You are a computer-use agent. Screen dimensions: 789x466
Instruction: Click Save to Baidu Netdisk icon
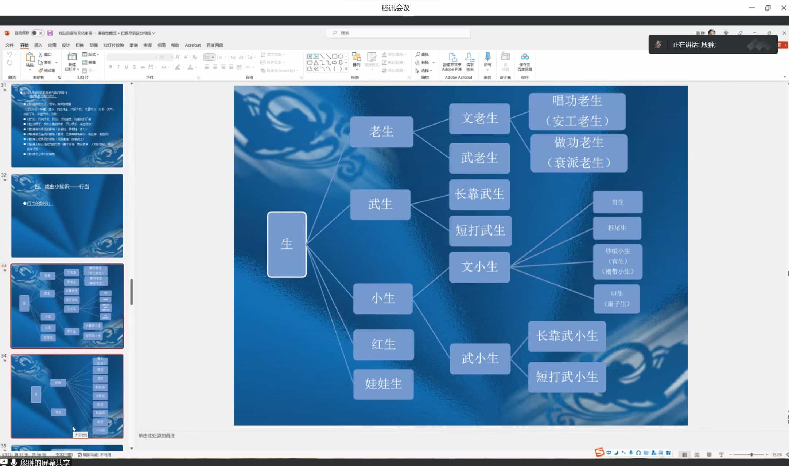click(525, 57)
